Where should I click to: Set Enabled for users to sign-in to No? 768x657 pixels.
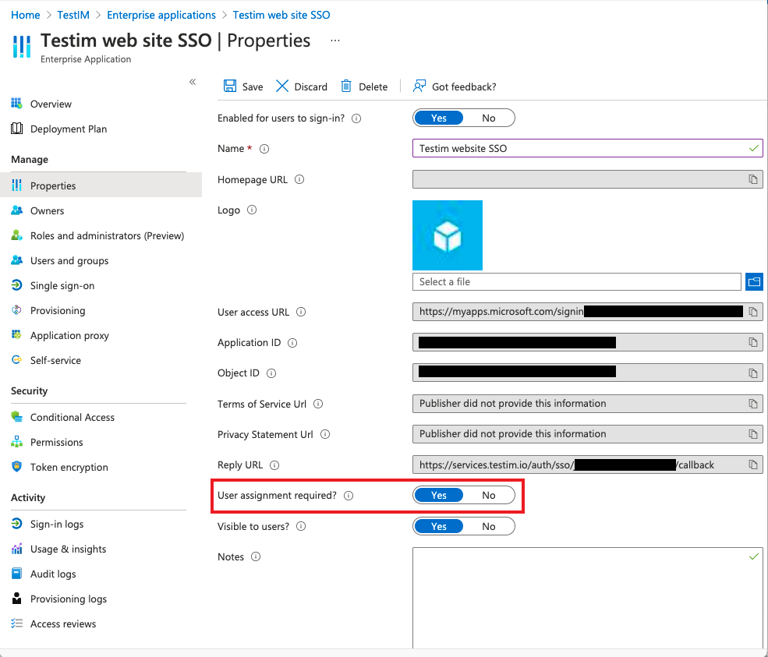(x=489, y=118)
